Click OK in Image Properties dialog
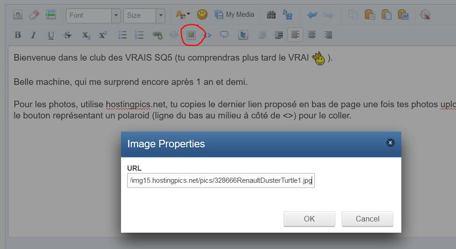456x249 pixels. (x=309, y=219)
